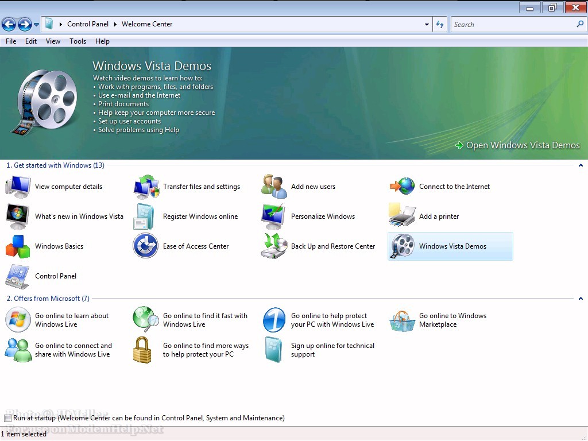This screenshot has width=588, height=441.
Task: Toggle the Run at startup checkbox
Action: pyautogui.click(x=8, y=418)
